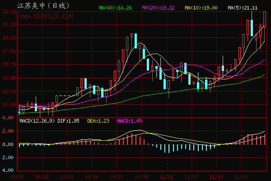Click the 13.86 price axis label

tap(9, 78)
